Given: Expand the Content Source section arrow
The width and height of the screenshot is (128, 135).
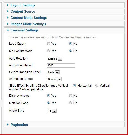Looking at the screenshot, I should tap(8, 11).
